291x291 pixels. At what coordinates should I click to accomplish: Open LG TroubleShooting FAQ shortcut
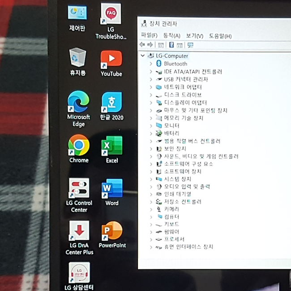pos(111,21)
